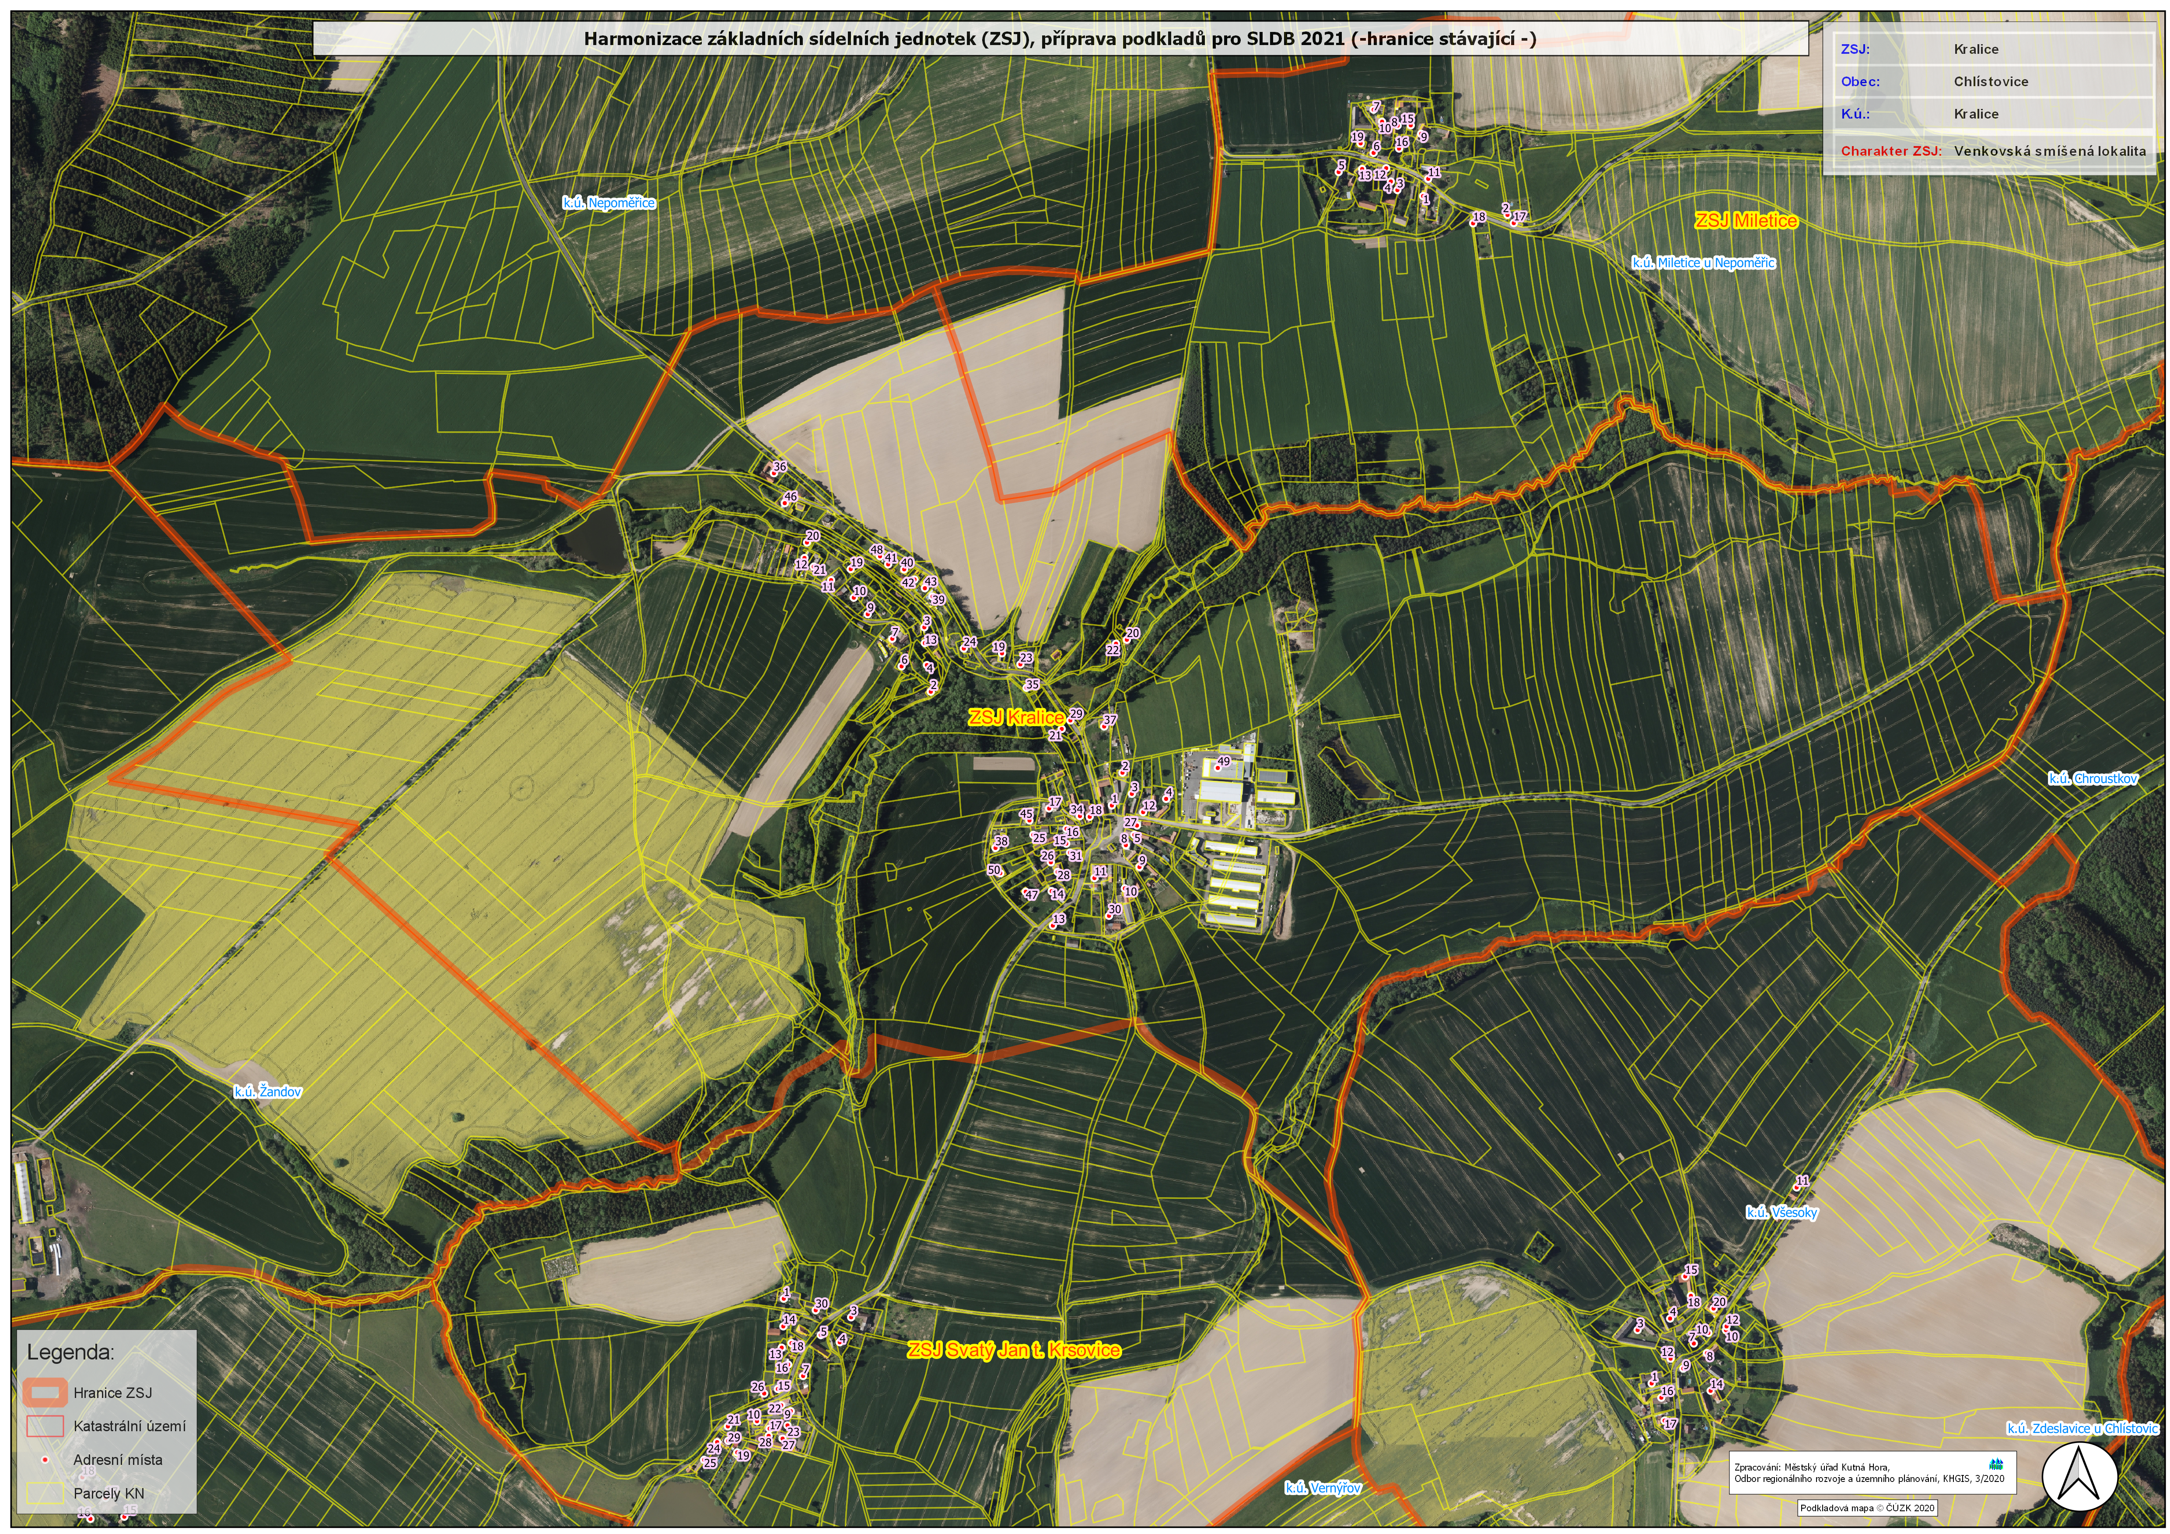Click the Obec Chlístovice value in info box
This screenshot has height=1534, width=2170.
(1991, 81)
